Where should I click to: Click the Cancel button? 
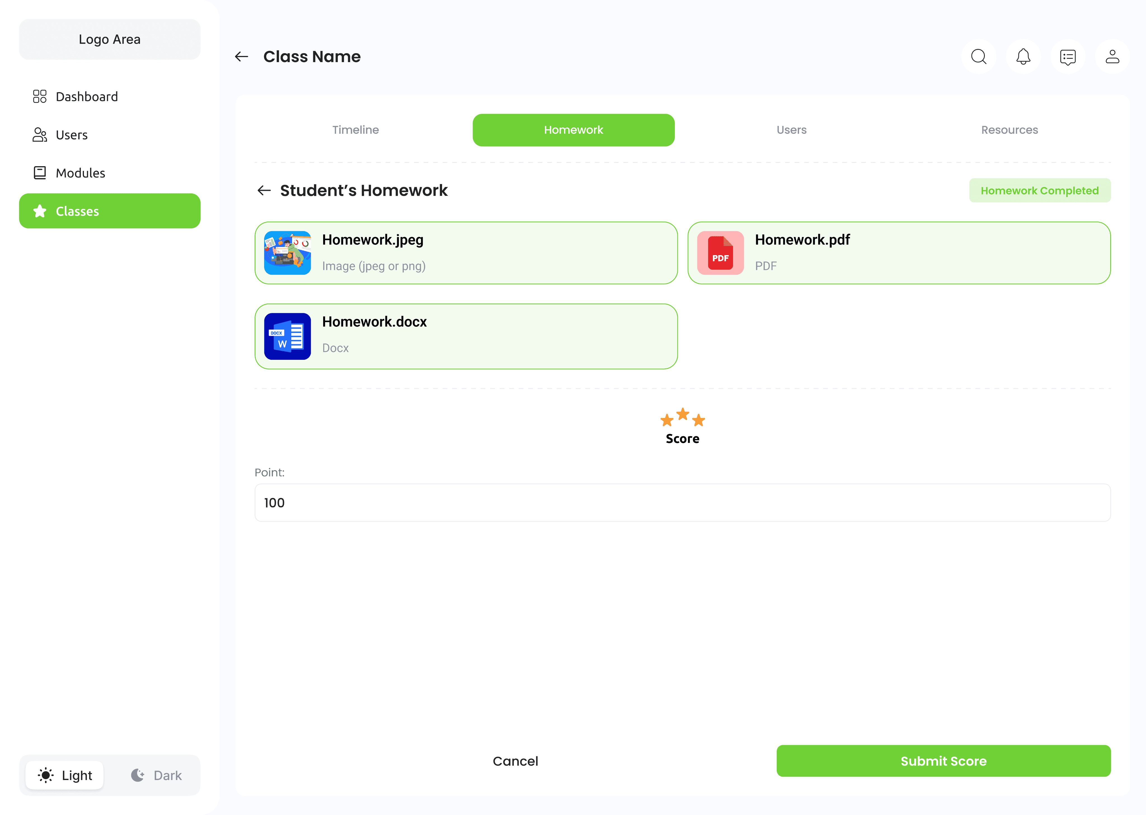click(515, 761)
